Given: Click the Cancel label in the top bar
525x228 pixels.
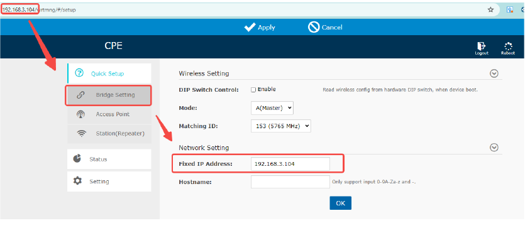Looking at the screenshot, I should pyautogui.click(x=332, y=28).
